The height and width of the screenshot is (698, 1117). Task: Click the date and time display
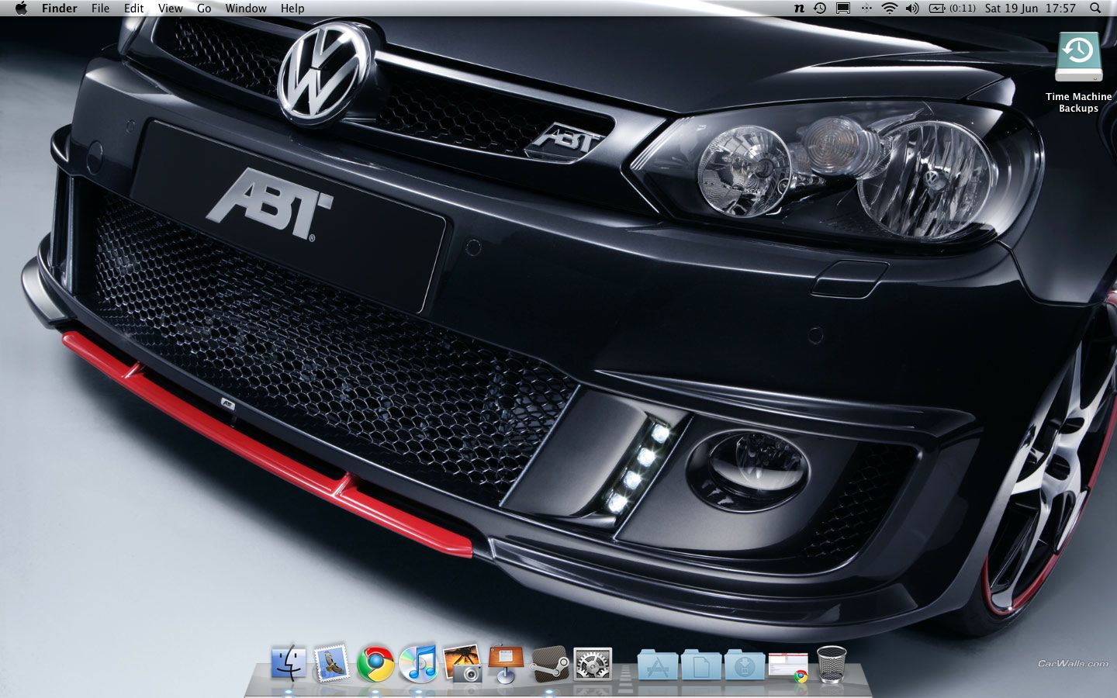[x=1030, y=9]
